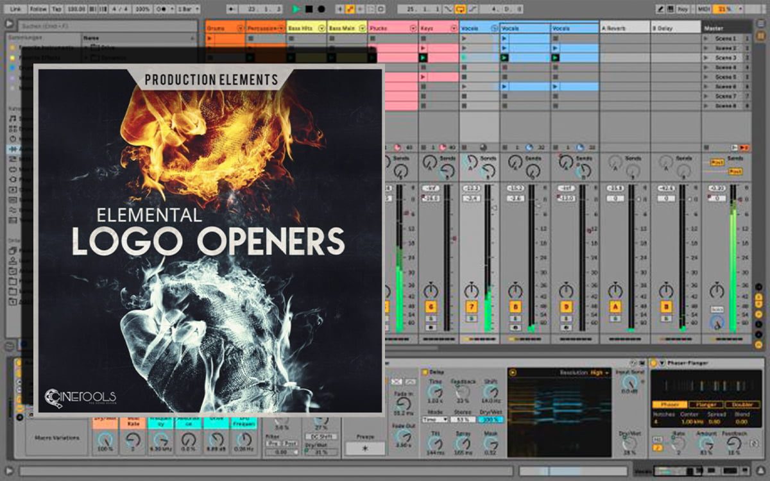The image size is (770, 481).
Task: Launch the green playing clip in Keys track
Action: pyautogui.click(x=424, y=58)
